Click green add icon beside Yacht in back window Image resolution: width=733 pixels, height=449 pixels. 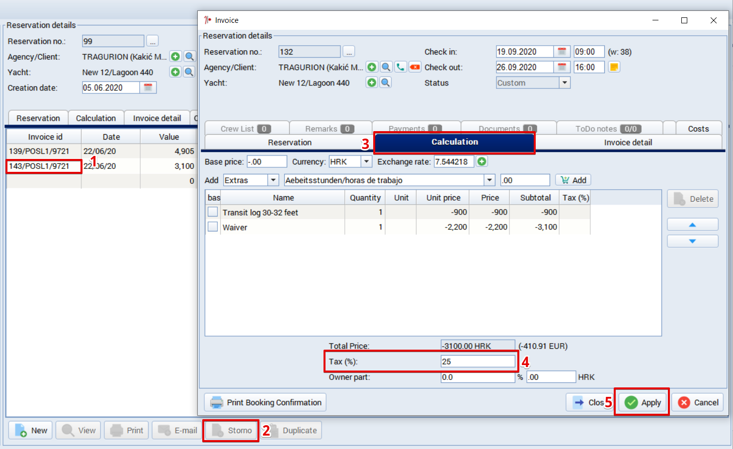pyautogui.click(x=175, y=72)
